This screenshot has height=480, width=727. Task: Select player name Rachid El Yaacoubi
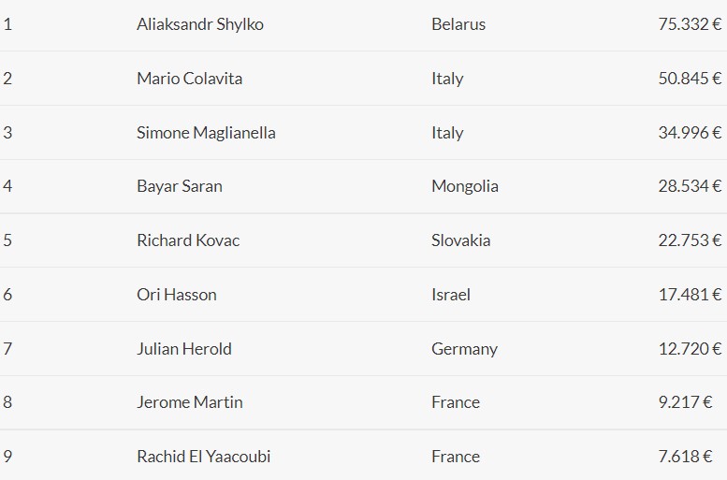pos(203,457)
